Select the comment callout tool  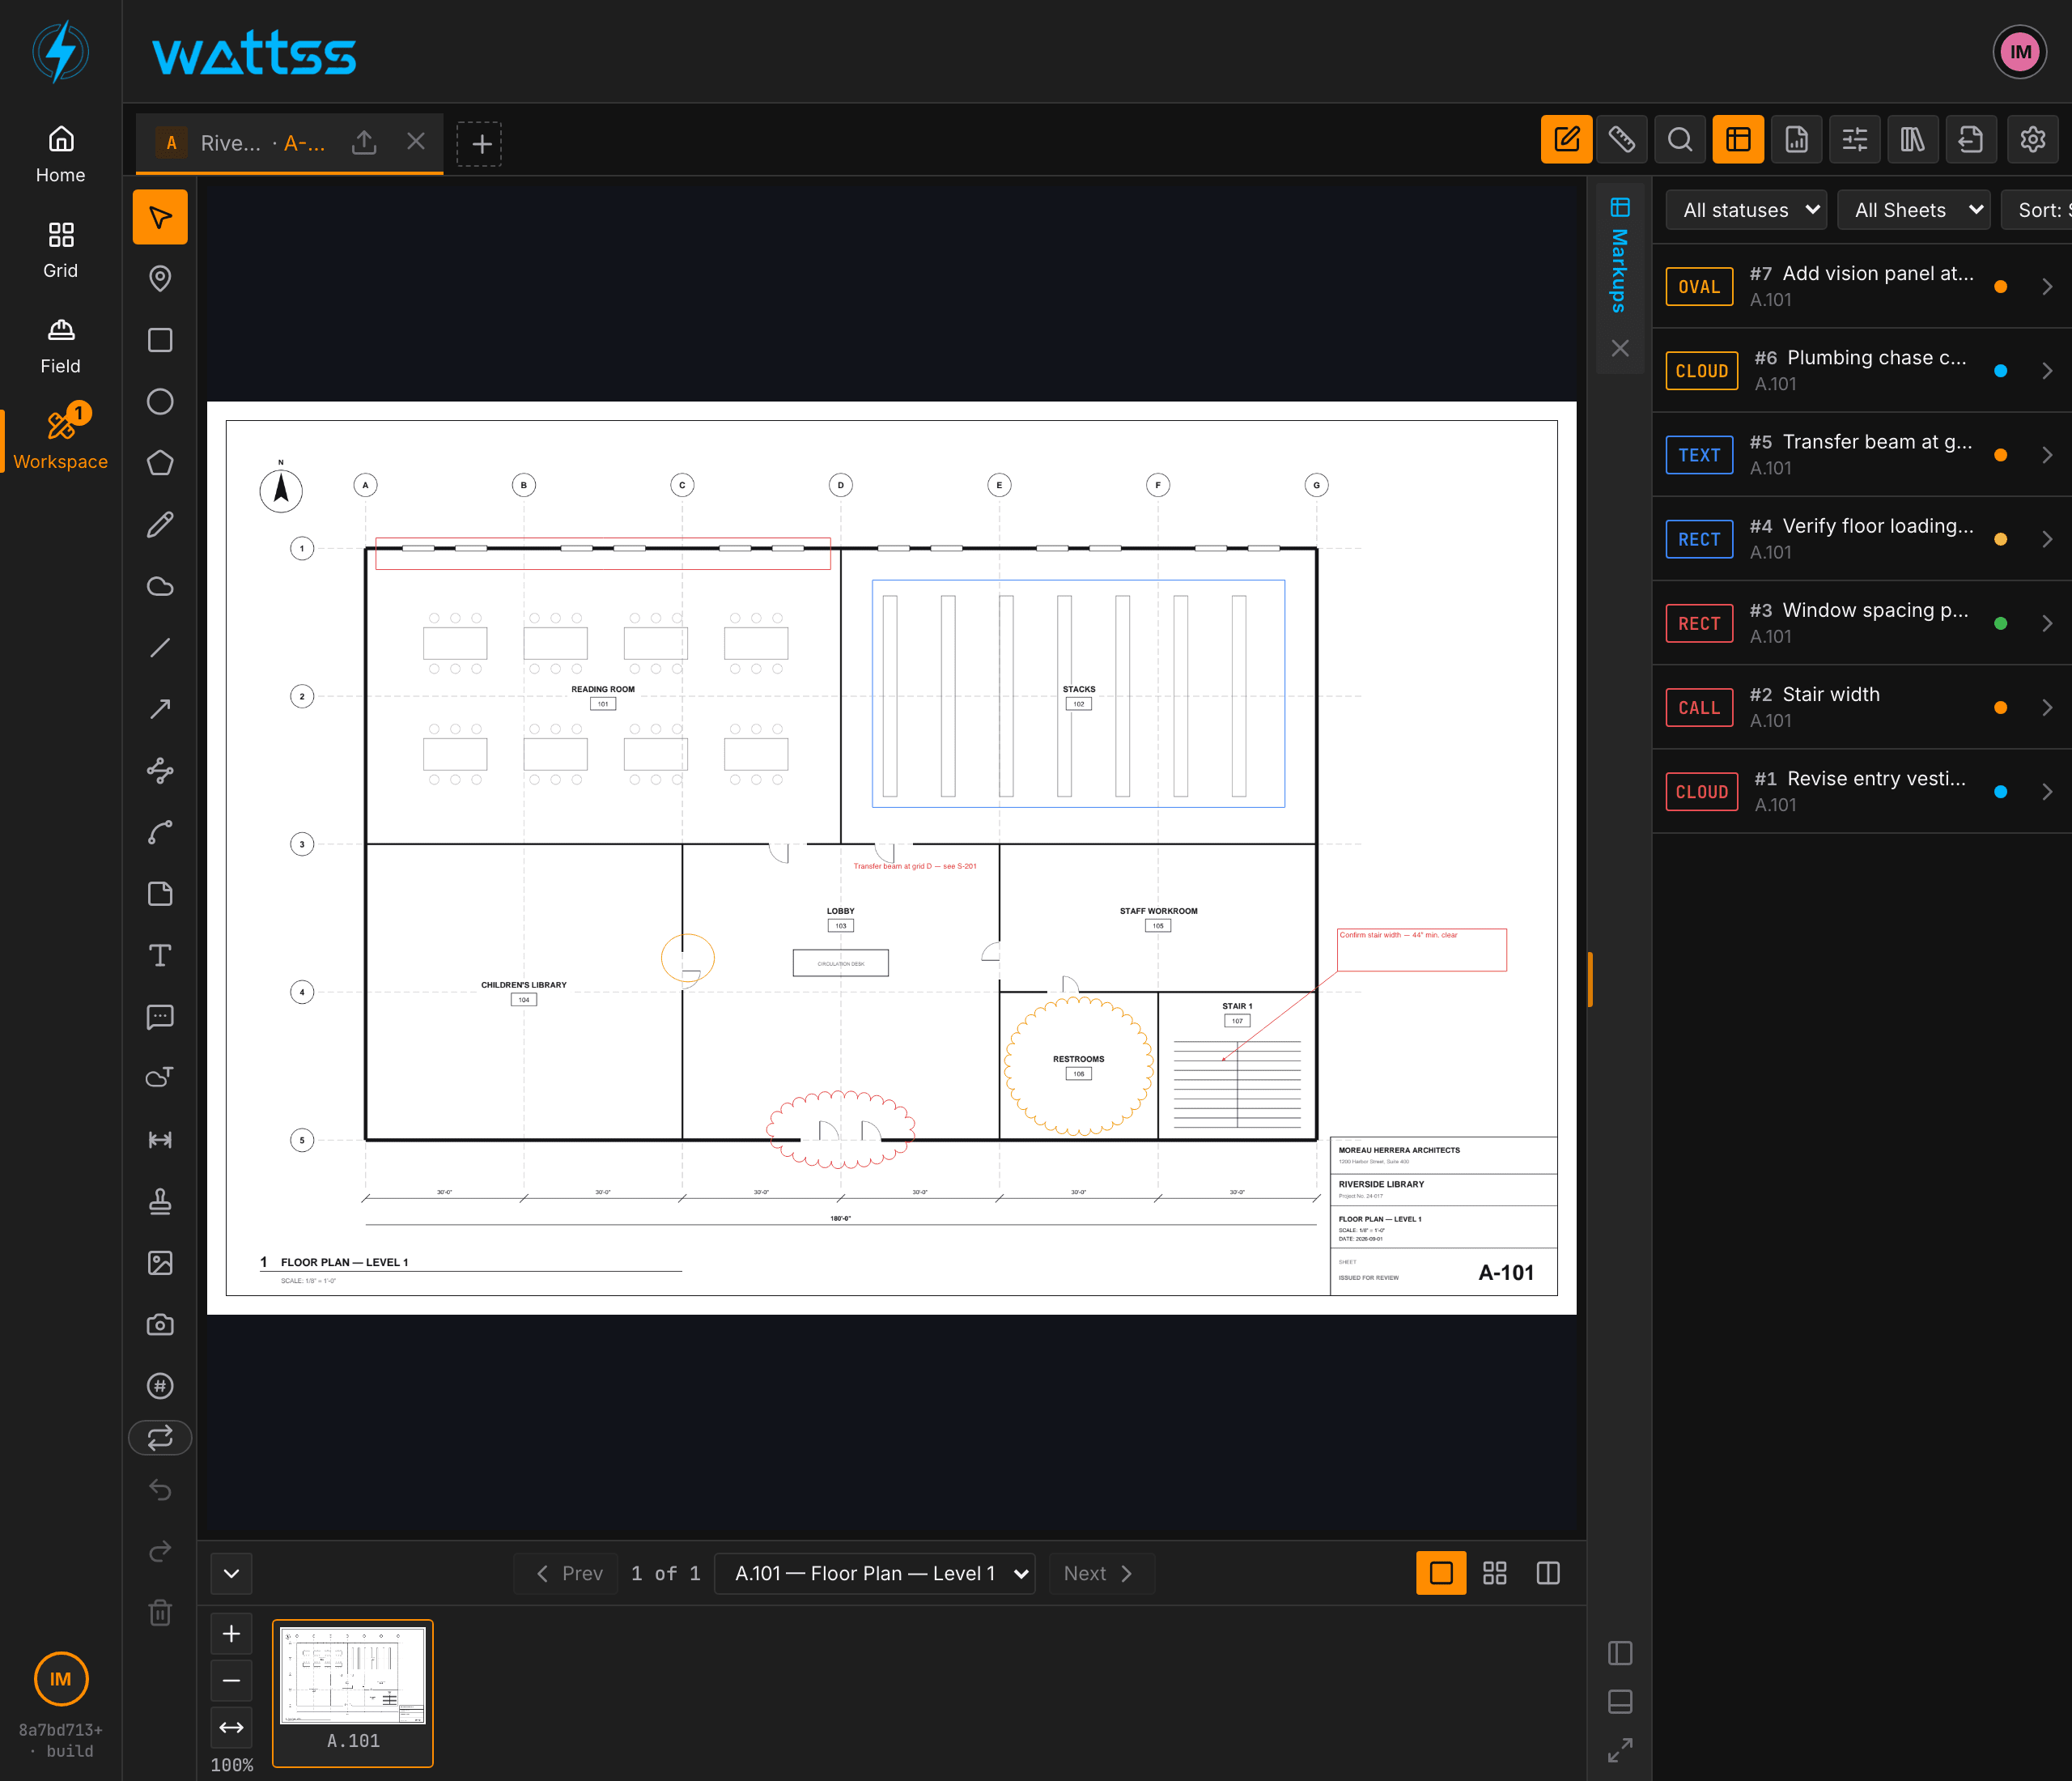click(160, 1016)
